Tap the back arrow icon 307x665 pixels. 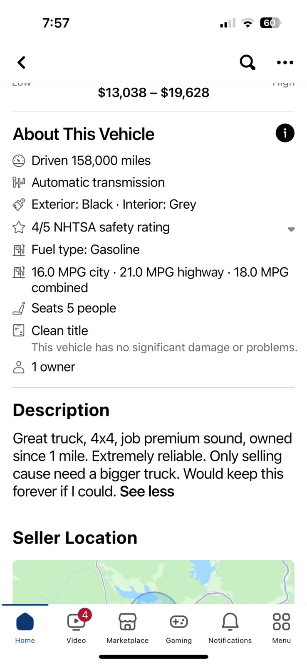click(x=22, y=62)
